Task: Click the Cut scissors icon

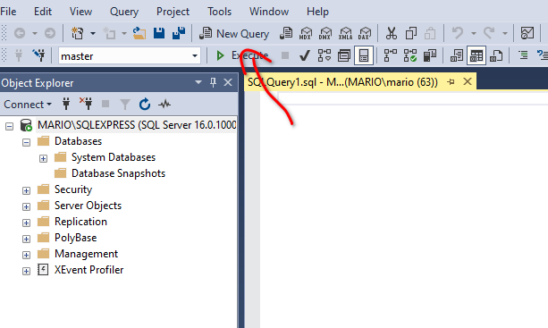Action: click(x=391, y=34)
